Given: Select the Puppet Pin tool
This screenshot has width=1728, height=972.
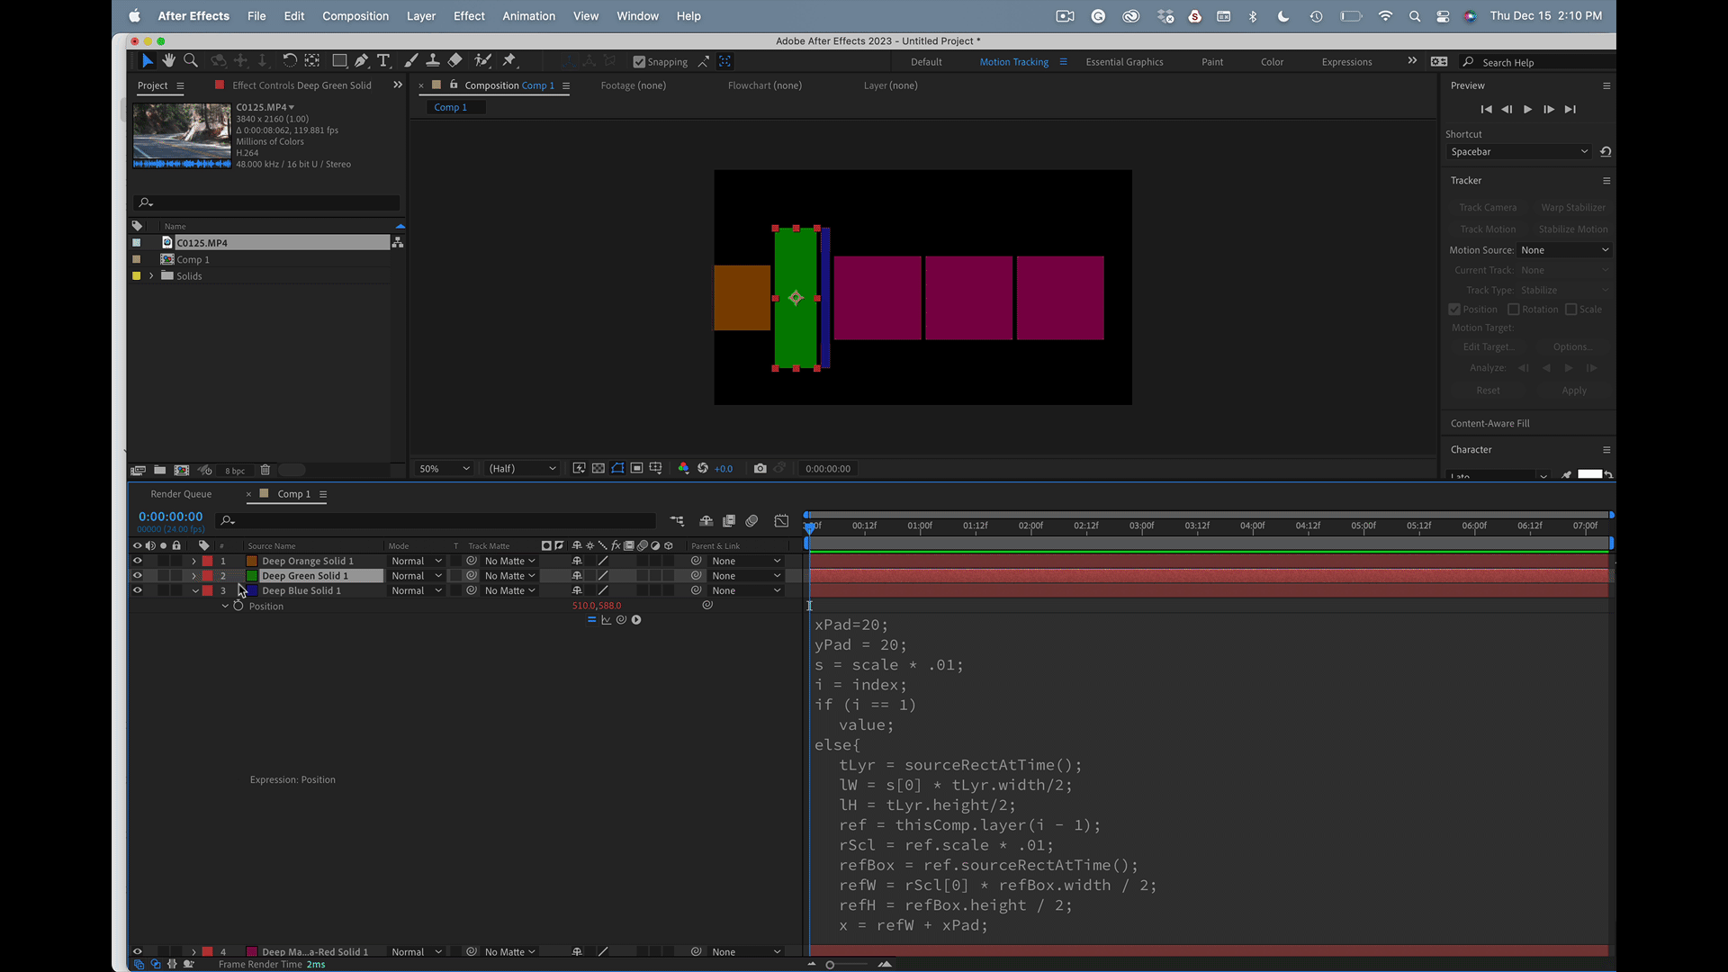Looking at the screenshot, I should coord(509,60).
